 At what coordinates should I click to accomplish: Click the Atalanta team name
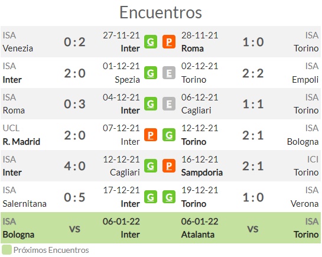click(x=198, y=235)
